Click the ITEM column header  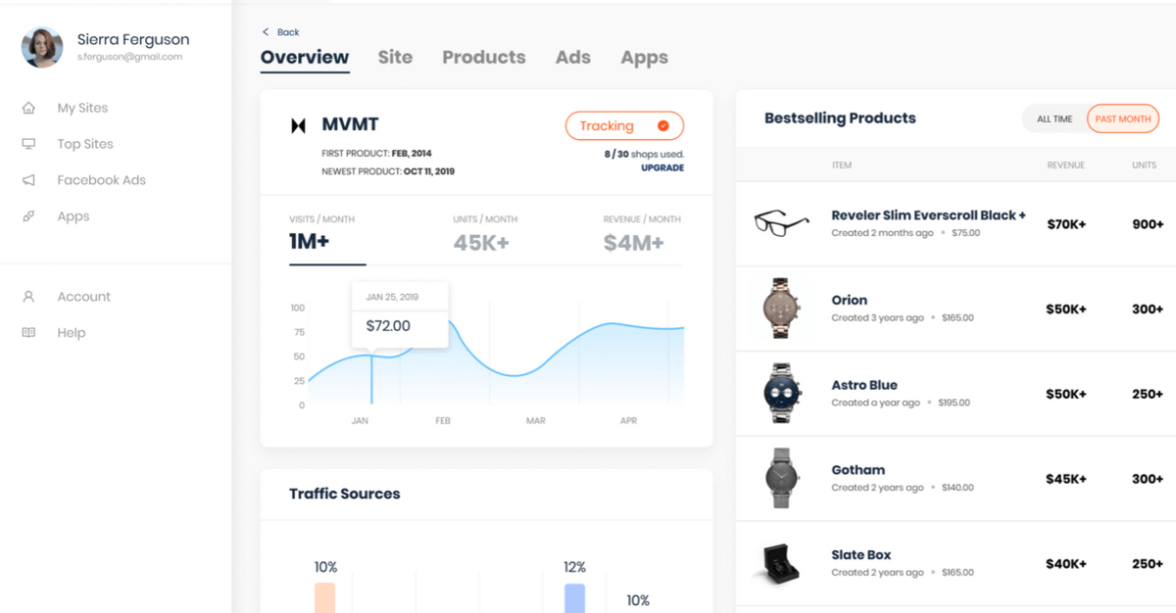coord(842,165)
